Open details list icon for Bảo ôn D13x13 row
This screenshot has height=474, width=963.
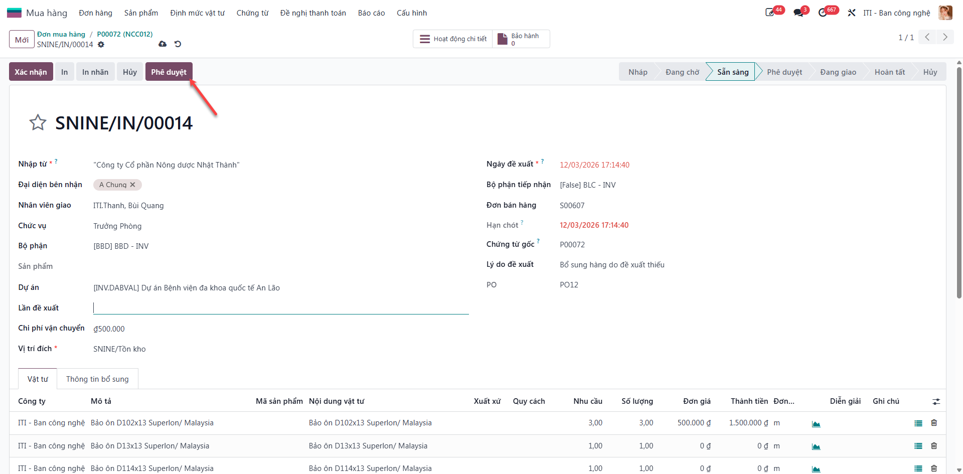pyautogui.click(x=918, y=446)
